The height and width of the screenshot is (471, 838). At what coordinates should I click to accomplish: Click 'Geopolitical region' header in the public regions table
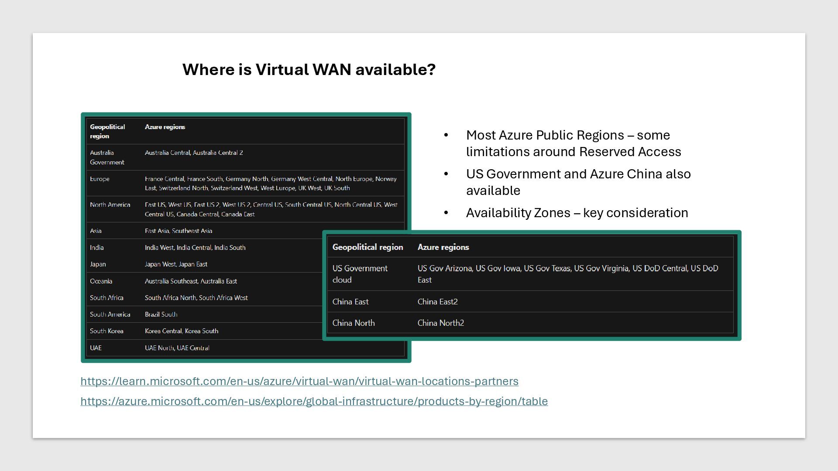(107, 131)
